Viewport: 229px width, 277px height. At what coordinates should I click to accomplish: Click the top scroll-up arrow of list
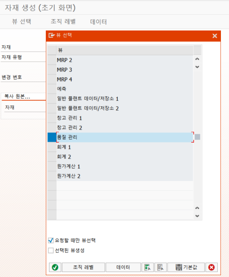tap(197, 59)
